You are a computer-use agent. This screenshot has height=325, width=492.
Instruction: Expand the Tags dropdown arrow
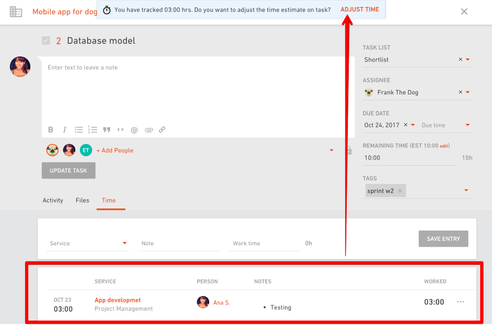(466, 190)
